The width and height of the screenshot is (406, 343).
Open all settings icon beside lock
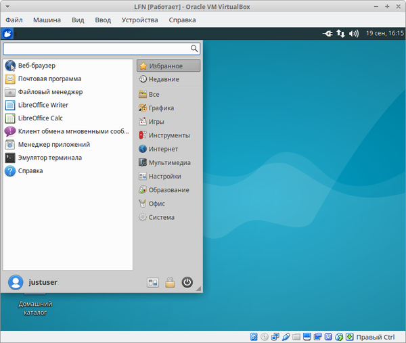click(153, 283)
